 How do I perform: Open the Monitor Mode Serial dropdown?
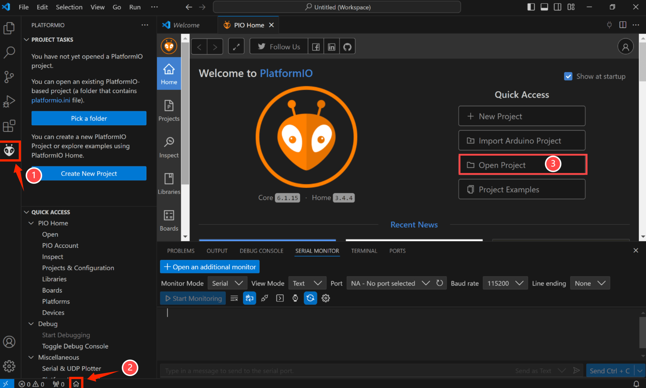[x=227, y=283]
